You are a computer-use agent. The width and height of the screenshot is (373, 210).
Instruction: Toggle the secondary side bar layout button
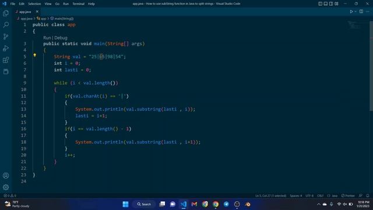331,3
